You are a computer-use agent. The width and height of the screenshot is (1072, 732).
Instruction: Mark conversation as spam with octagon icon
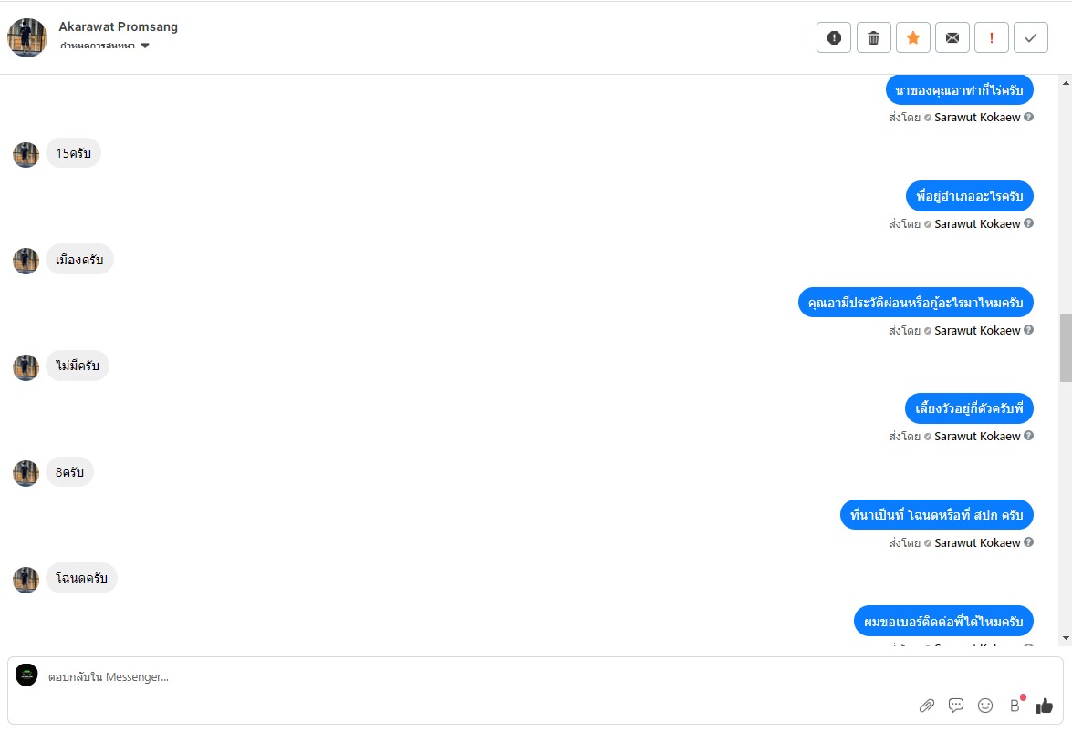pyautogui.click(x=834, y=37)
